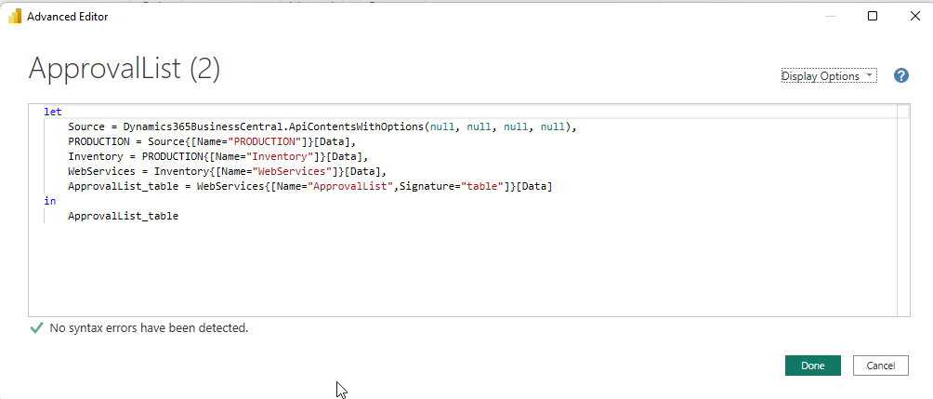Open the help question mark icon

(x=901, y=75)
